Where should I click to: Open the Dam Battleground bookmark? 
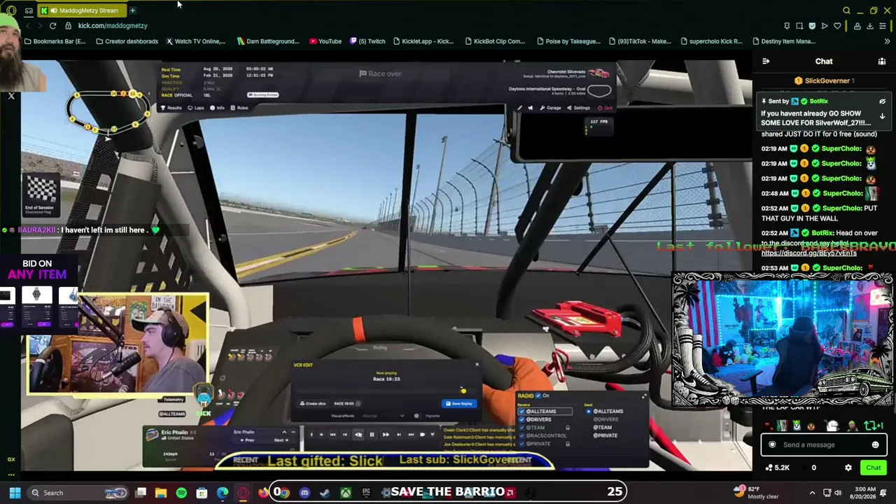pos(268,41)
